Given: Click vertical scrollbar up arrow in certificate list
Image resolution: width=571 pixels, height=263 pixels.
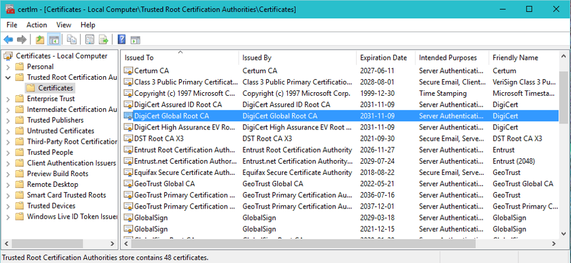Looking at the screenshot, I should 563,56.
